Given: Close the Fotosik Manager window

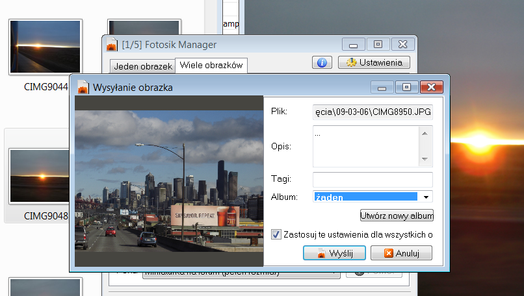Looking at the screenshot, I should click(402, 44).
